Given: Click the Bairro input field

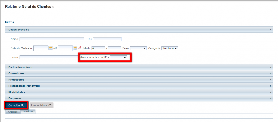Looking at the screenshot, I should click(x=49, y=57).
